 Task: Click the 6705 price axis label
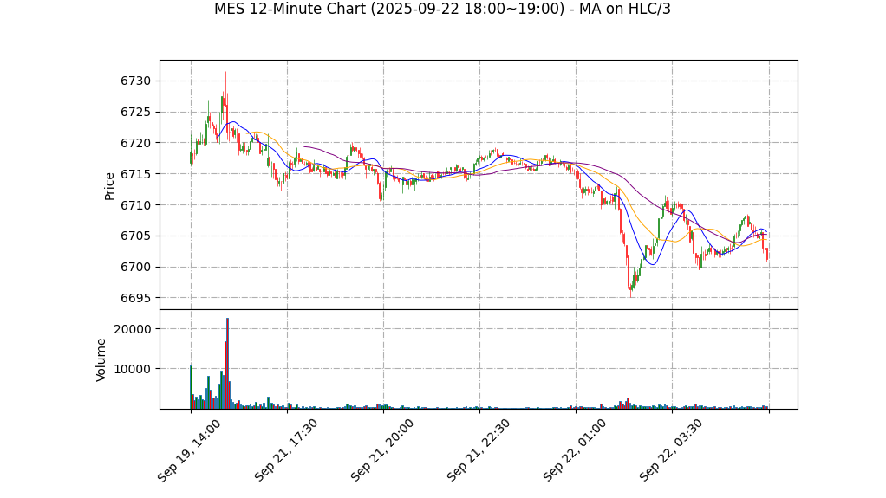click(135, 236)
